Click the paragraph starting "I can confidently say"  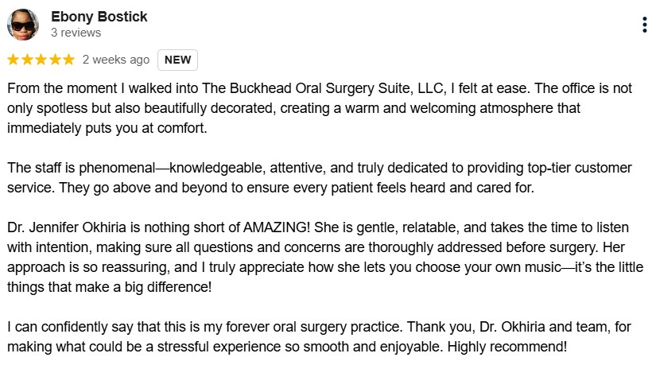pos(320,336)
